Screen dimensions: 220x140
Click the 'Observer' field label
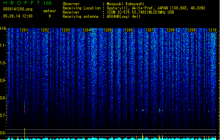coord(71,4)
